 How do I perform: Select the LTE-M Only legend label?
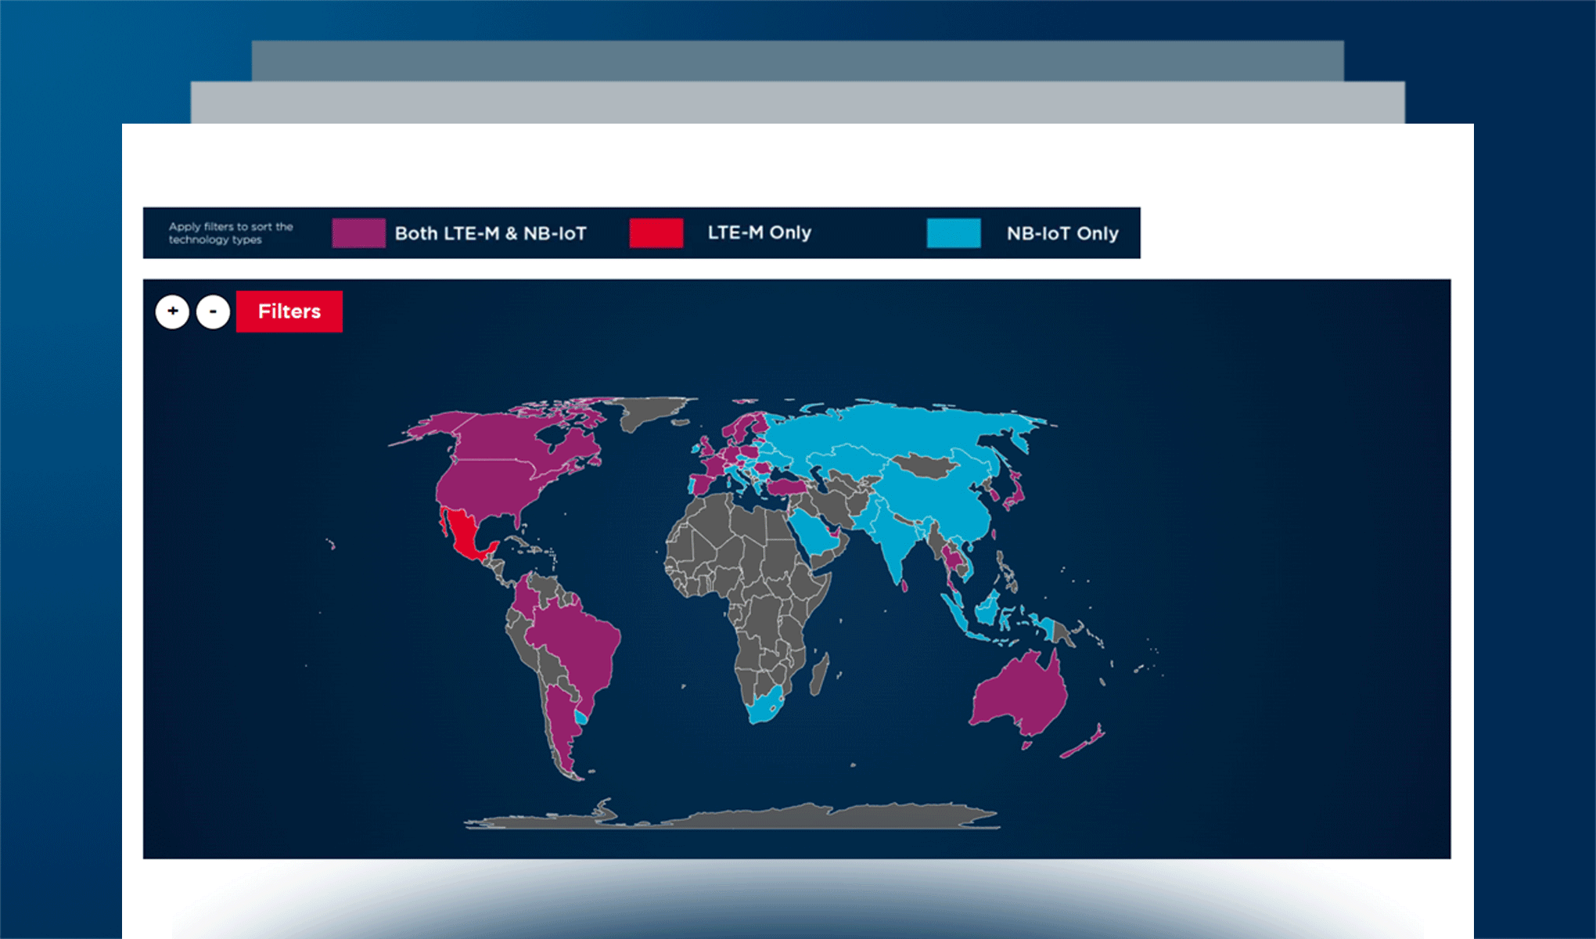coord(759,232)
